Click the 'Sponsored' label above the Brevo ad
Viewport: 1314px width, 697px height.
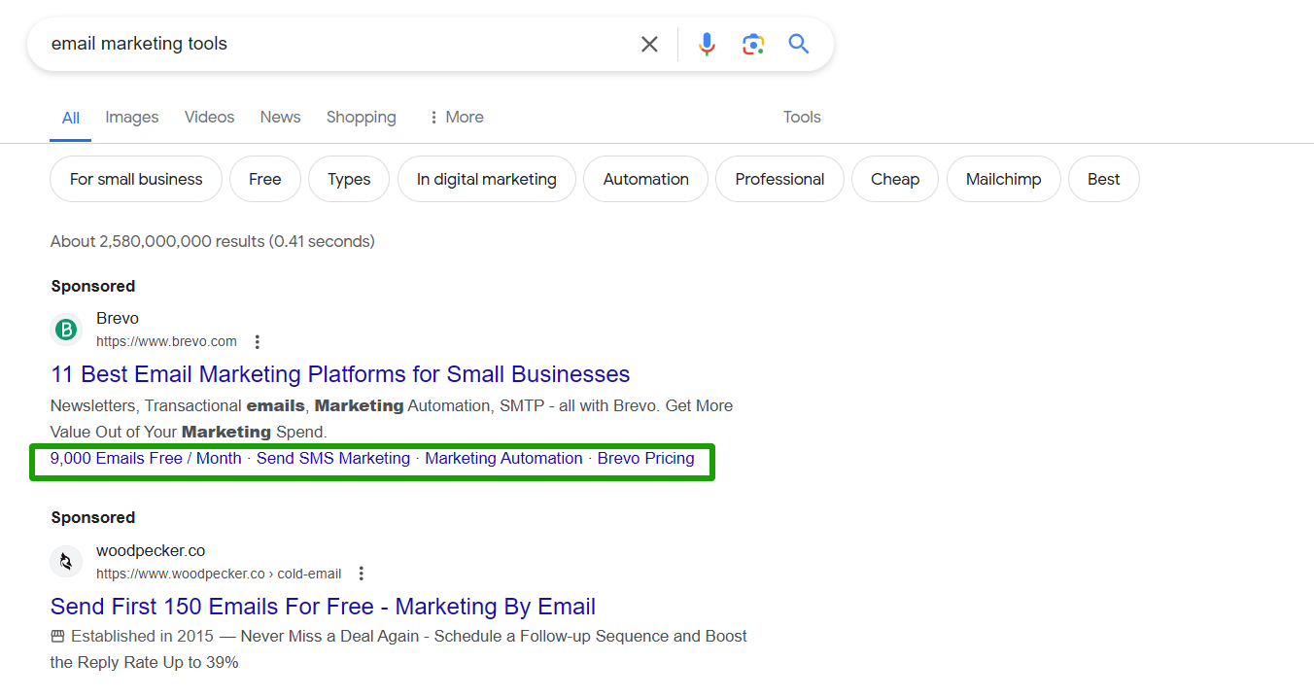click(93, 286)
